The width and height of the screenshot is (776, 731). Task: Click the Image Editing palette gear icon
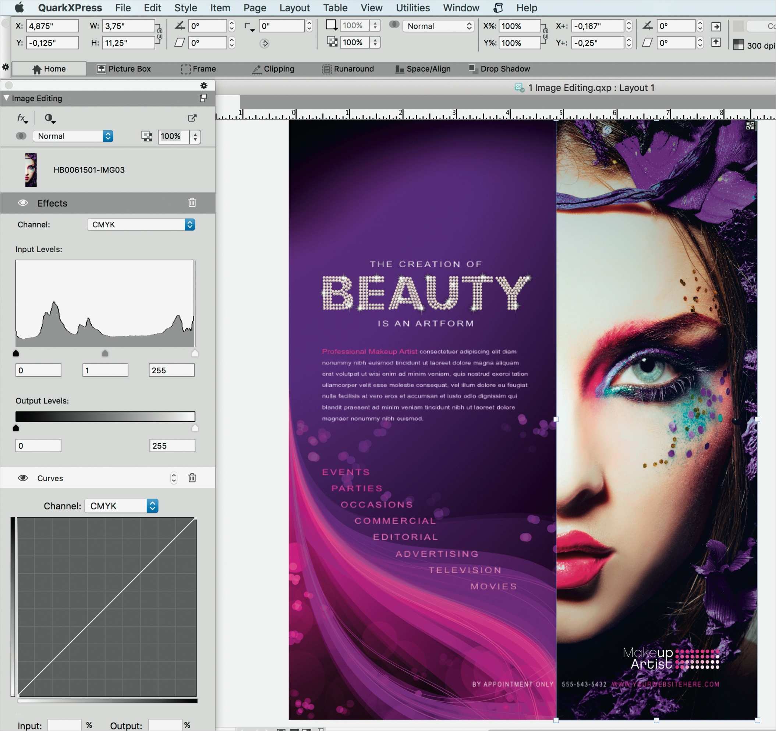[x=204, y=85]
